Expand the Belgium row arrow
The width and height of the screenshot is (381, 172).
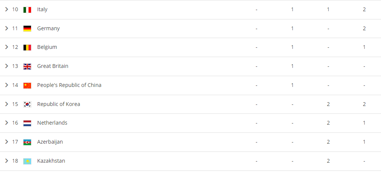tap(6, 47)
